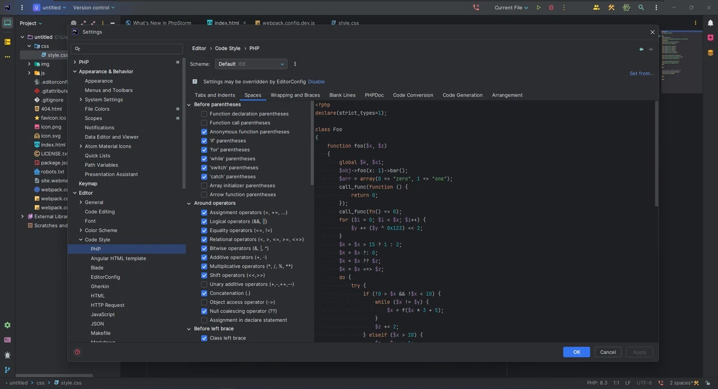This screenshot has height=389, width=718.
Task: Open Search Everywhere magnifier in title bar
Action: 641,8
